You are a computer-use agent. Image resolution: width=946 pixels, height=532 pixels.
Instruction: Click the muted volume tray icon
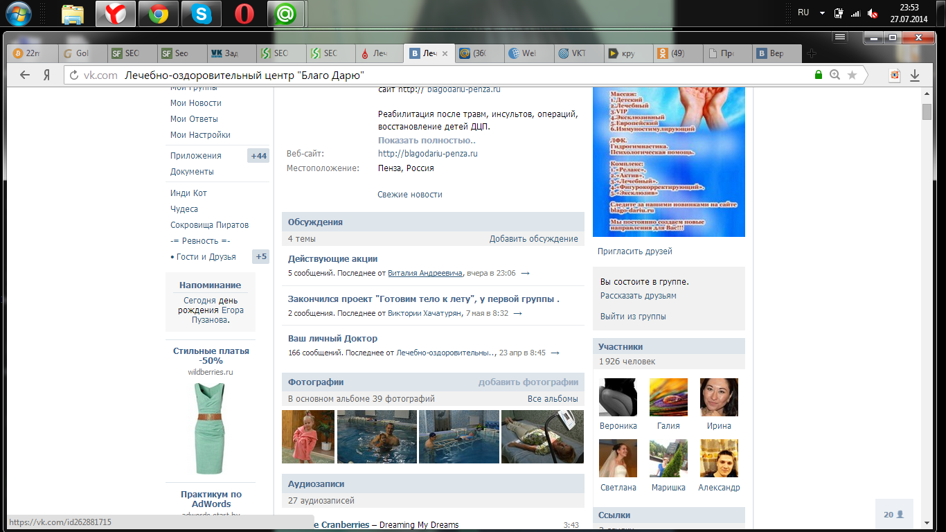click(x=873, y=13)
